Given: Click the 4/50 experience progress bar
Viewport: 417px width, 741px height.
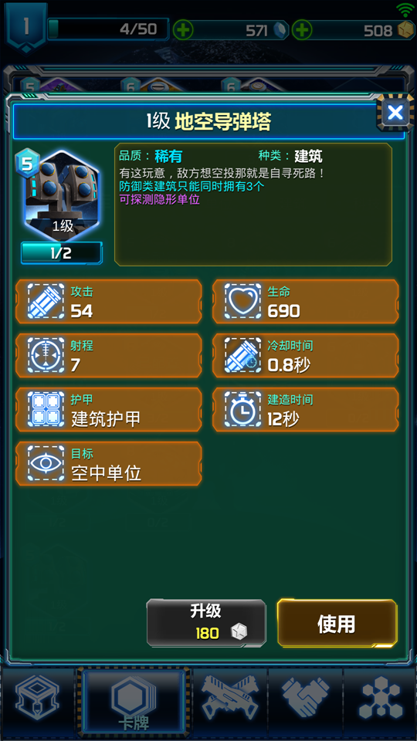Looking at the screenshot, I should coord(108,29).
